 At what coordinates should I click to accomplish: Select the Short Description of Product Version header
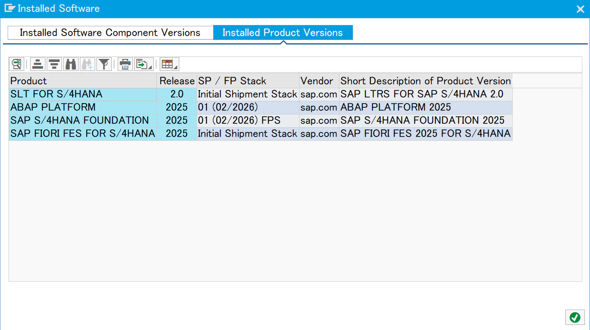[426, 81]
